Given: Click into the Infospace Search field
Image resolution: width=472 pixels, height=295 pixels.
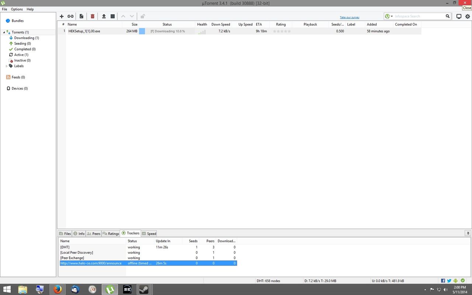Looking at the screenshot, I should (x=419, y=16).
